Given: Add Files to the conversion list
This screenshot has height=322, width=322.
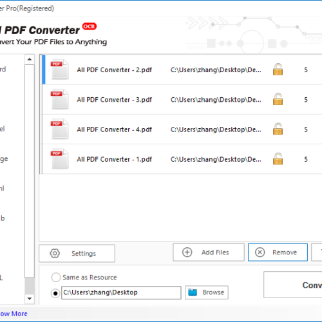Looking at the screenshot, I should pyautogui.click(x=209, y=252).
